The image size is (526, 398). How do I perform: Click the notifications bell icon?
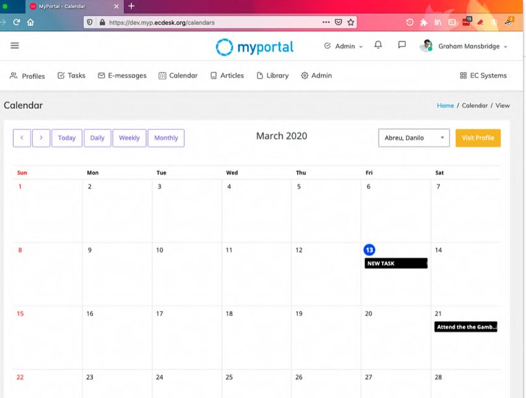point(378,45)
